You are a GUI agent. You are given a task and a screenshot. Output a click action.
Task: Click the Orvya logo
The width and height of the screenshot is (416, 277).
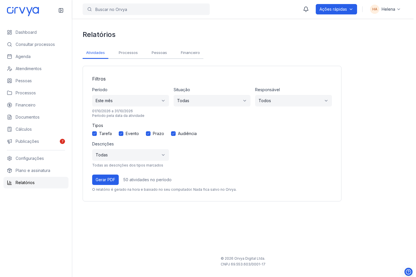coord(23,11)
